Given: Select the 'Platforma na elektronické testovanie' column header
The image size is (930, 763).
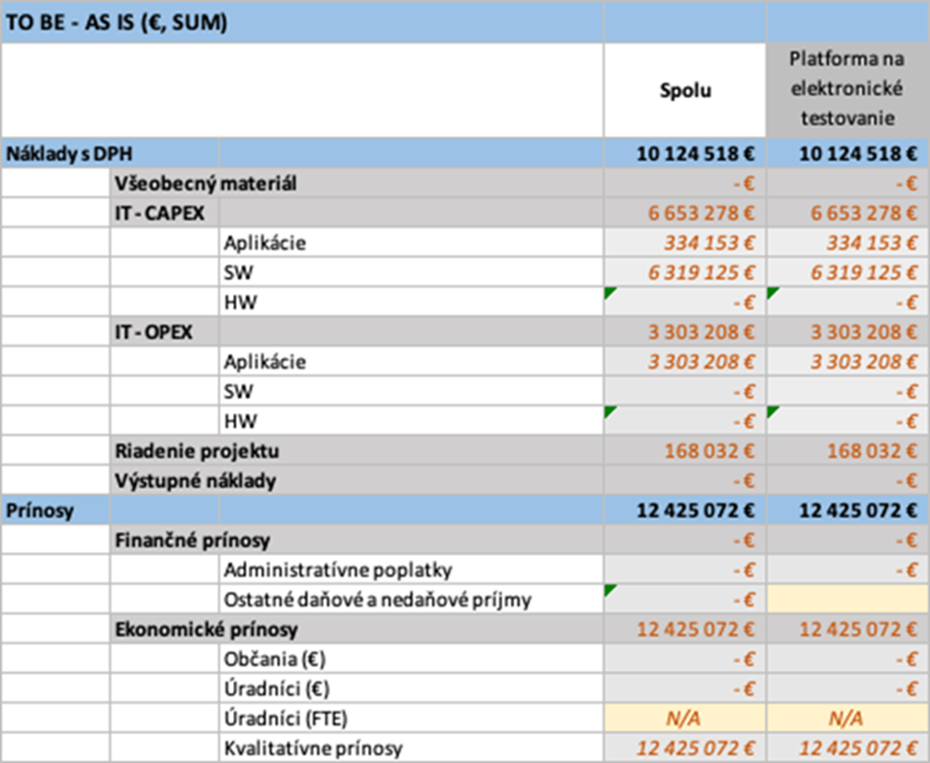Looking at the screenshot, I should click(846, 90).
